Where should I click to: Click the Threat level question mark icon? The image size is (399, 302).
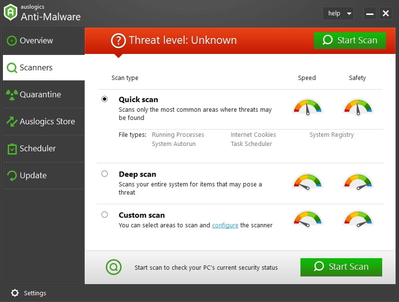pyautogui.click(x=118, y=40)
